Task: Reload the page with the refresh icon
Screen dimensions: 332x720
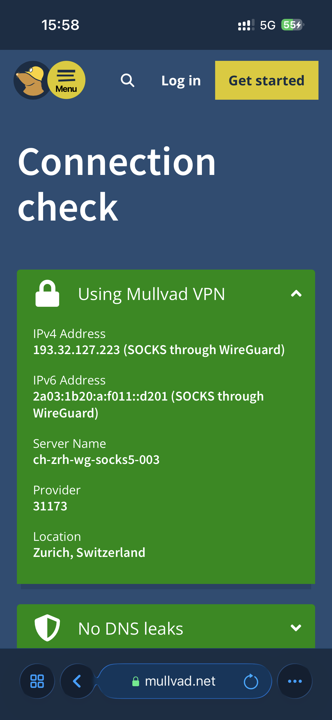Action: tap(251, 681)
